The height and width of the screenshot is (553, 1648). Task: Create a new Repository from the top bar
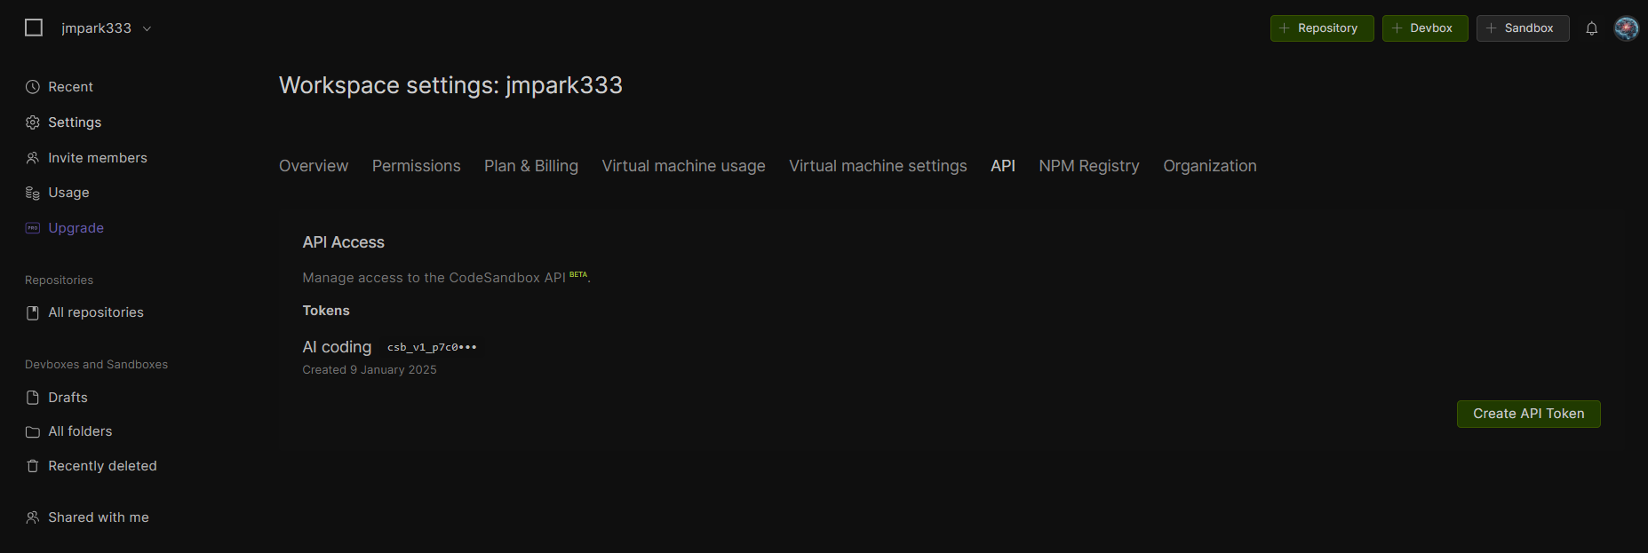[x=1322, y=28]
